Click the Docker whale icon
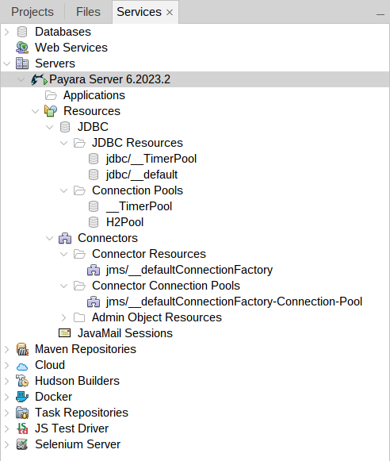This screenshot has width=390, height=461. [x=22, y=397]
